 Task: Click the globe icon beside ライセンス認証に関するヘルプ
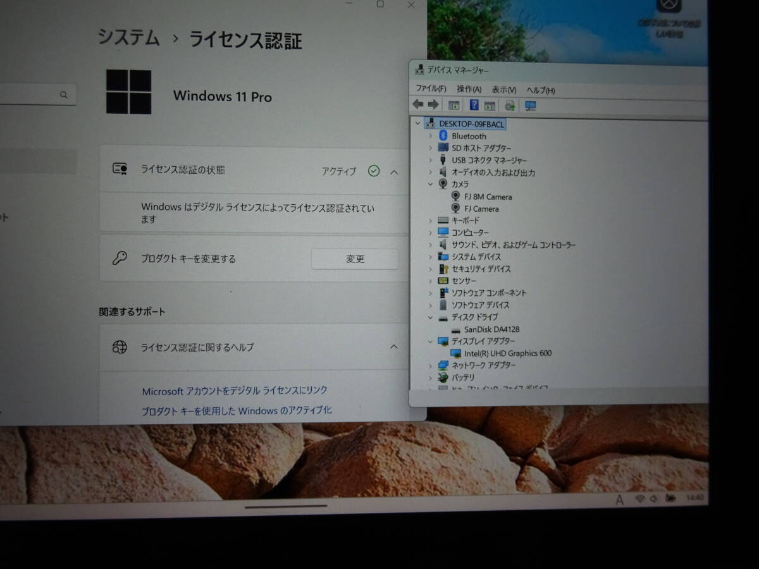point(120,346)
